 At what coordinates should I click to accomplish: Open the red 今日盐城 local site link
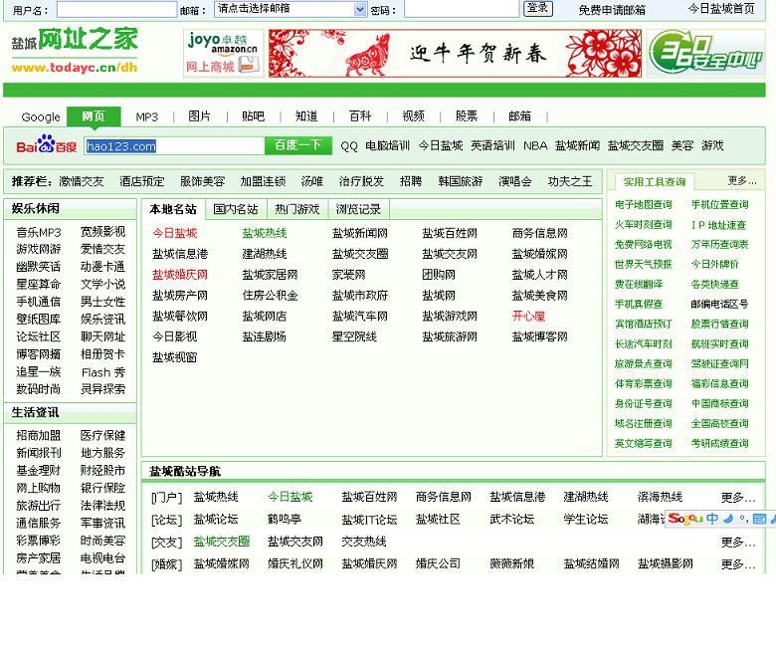click(175, 233)
